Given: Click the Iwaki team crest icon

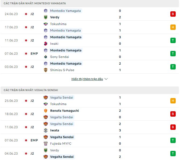Looking at the screenshot, I should pos(46,44).
